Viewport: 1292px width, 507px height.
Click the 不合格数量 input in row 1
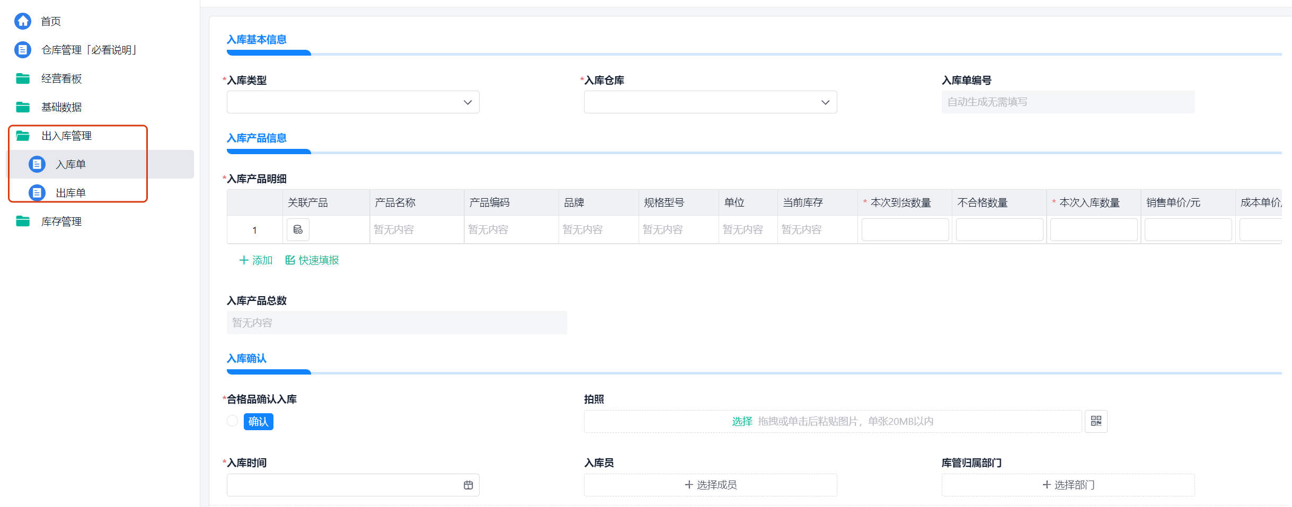[999, 229]
